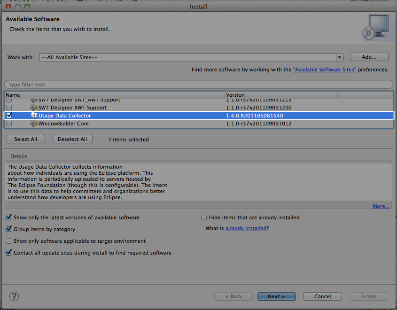Select the SWT Designer XWT Support row text
Screen dimensions: 397x310
72,108
